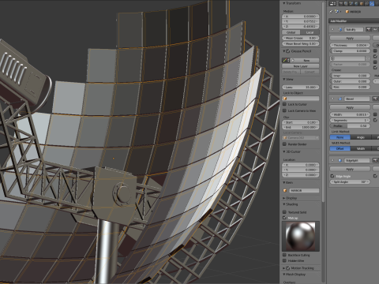Adjust the Solidify Clamp slider
Image resolution: width=379 pixels, height=284 pixels.
point(350,50)
